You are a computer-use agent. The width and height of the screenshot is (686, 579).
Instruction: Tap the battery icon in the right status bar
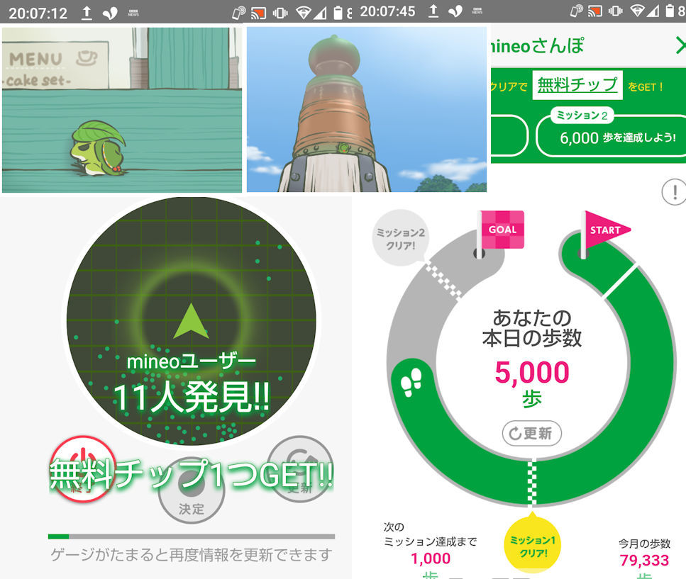pyautogui.click(x=670, y=11)
